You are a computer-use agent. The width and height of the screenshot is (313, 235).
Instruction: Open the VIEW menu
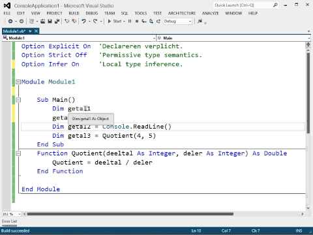click(x=36, y=13)
